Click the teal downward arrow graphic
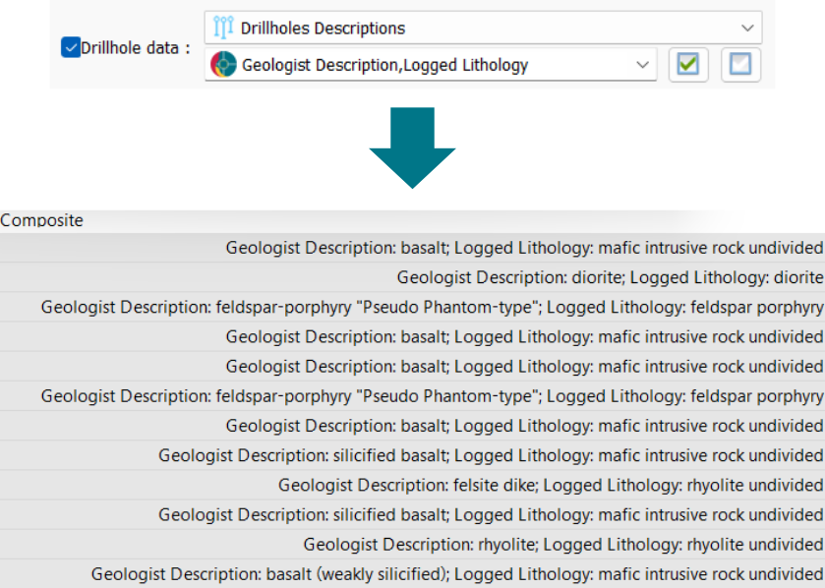 pos(412,147)
